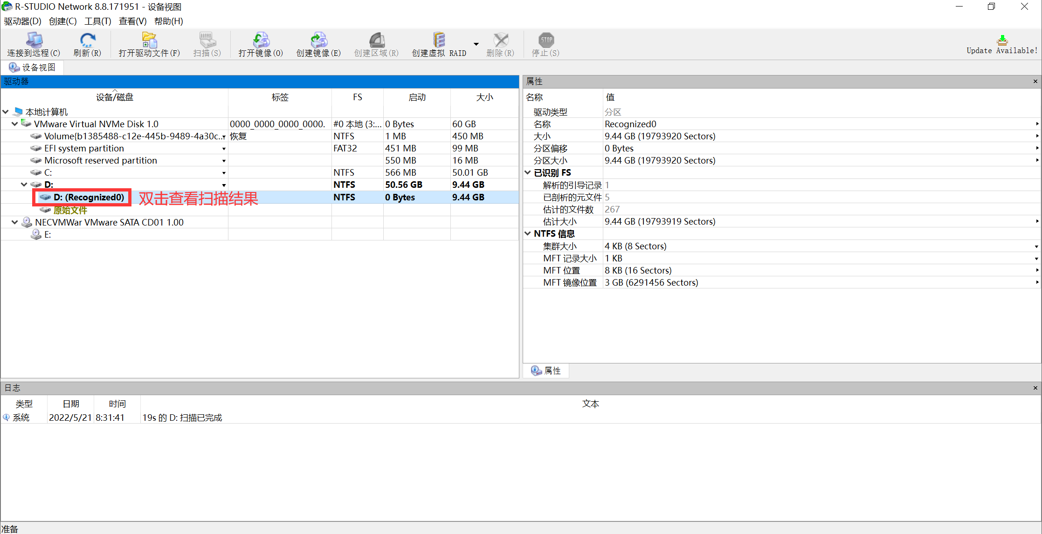Close the 属性 properties panel
This screenshot has height=534, width=1042.
[x=1035, y=82]
